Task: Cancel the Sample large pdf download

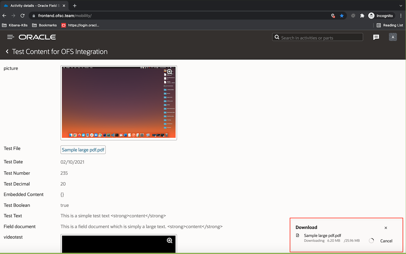Action: point(386,241)
